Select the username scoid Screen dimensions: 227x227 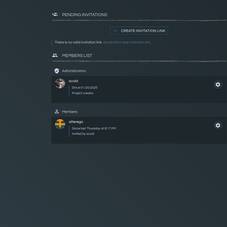73,81
